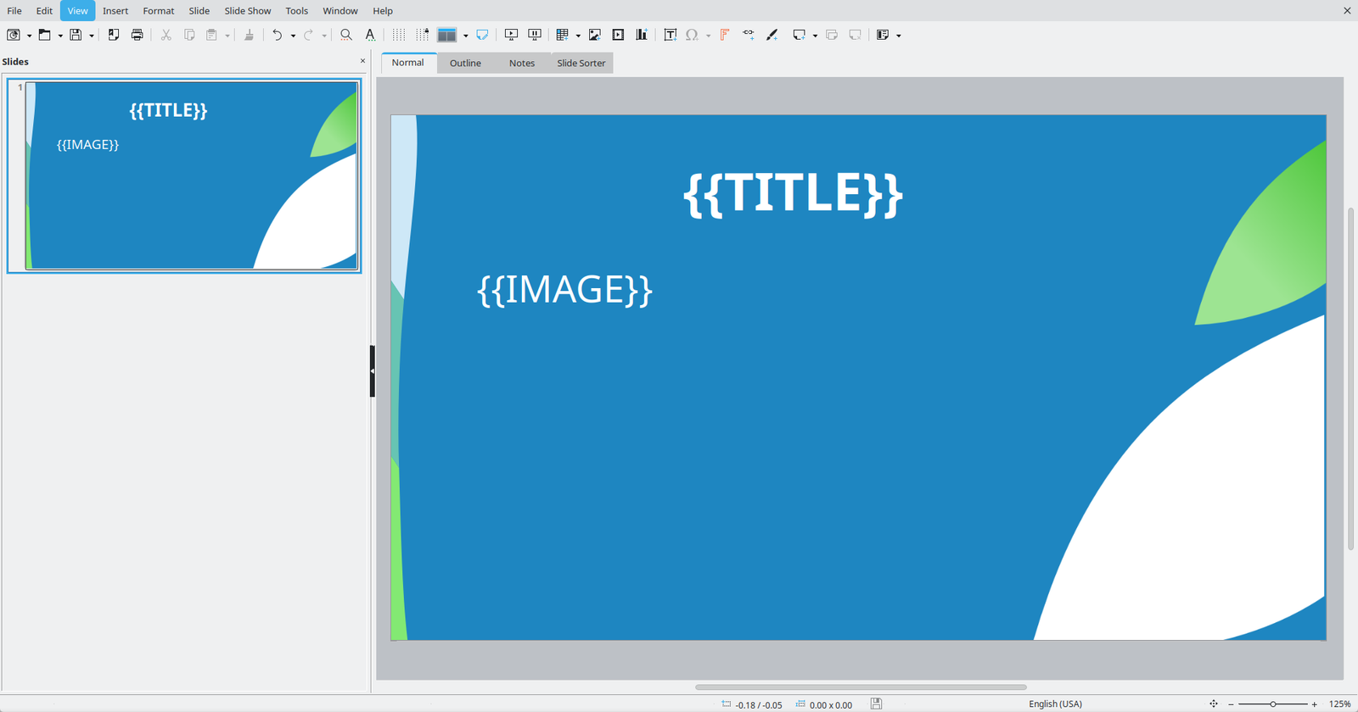Insert audio or video icon
This screenshot has width=1358, height=712.
point(618,35)
